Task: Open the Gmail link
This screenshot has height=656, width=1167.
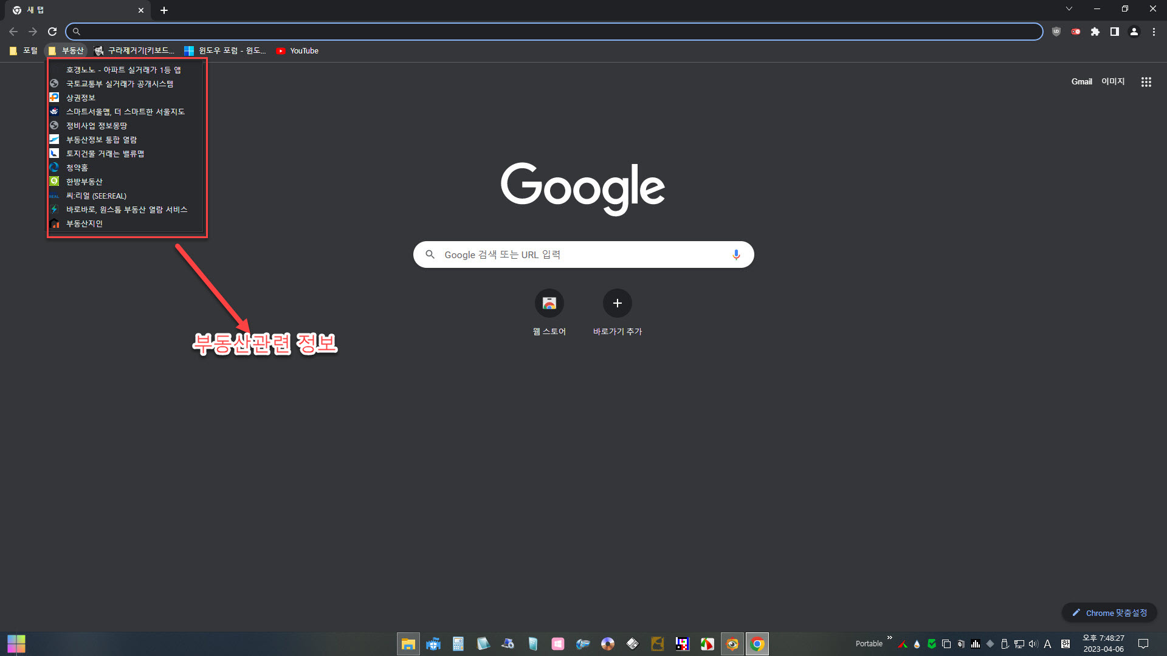Action: tap(1081, 81)
